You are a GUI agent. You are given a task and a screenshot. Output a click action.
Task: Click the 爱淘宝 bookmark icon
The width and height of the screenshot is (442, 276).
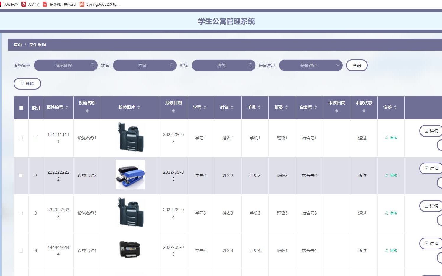click(x=24, y=4)
